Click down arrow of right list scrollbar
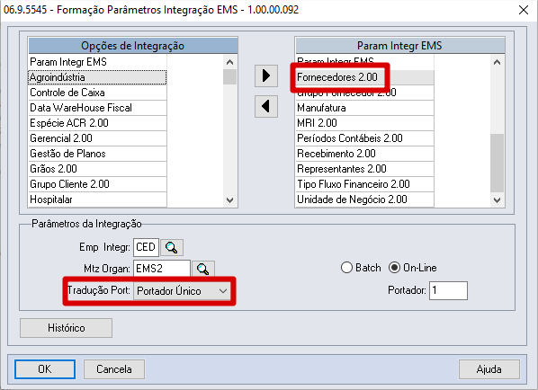Screen dimensions: 538x390 point(497,200)
